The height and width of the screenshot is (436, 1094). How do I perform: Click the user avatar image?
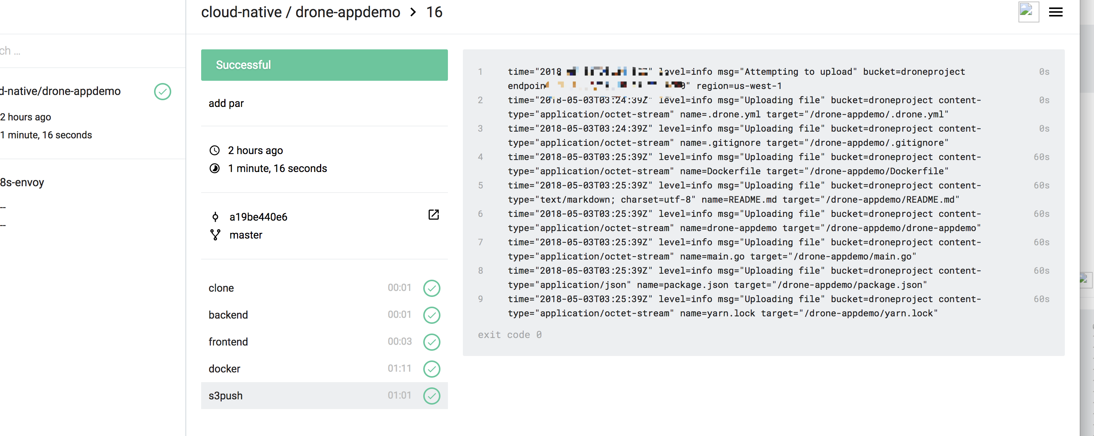coord(1028,12)
